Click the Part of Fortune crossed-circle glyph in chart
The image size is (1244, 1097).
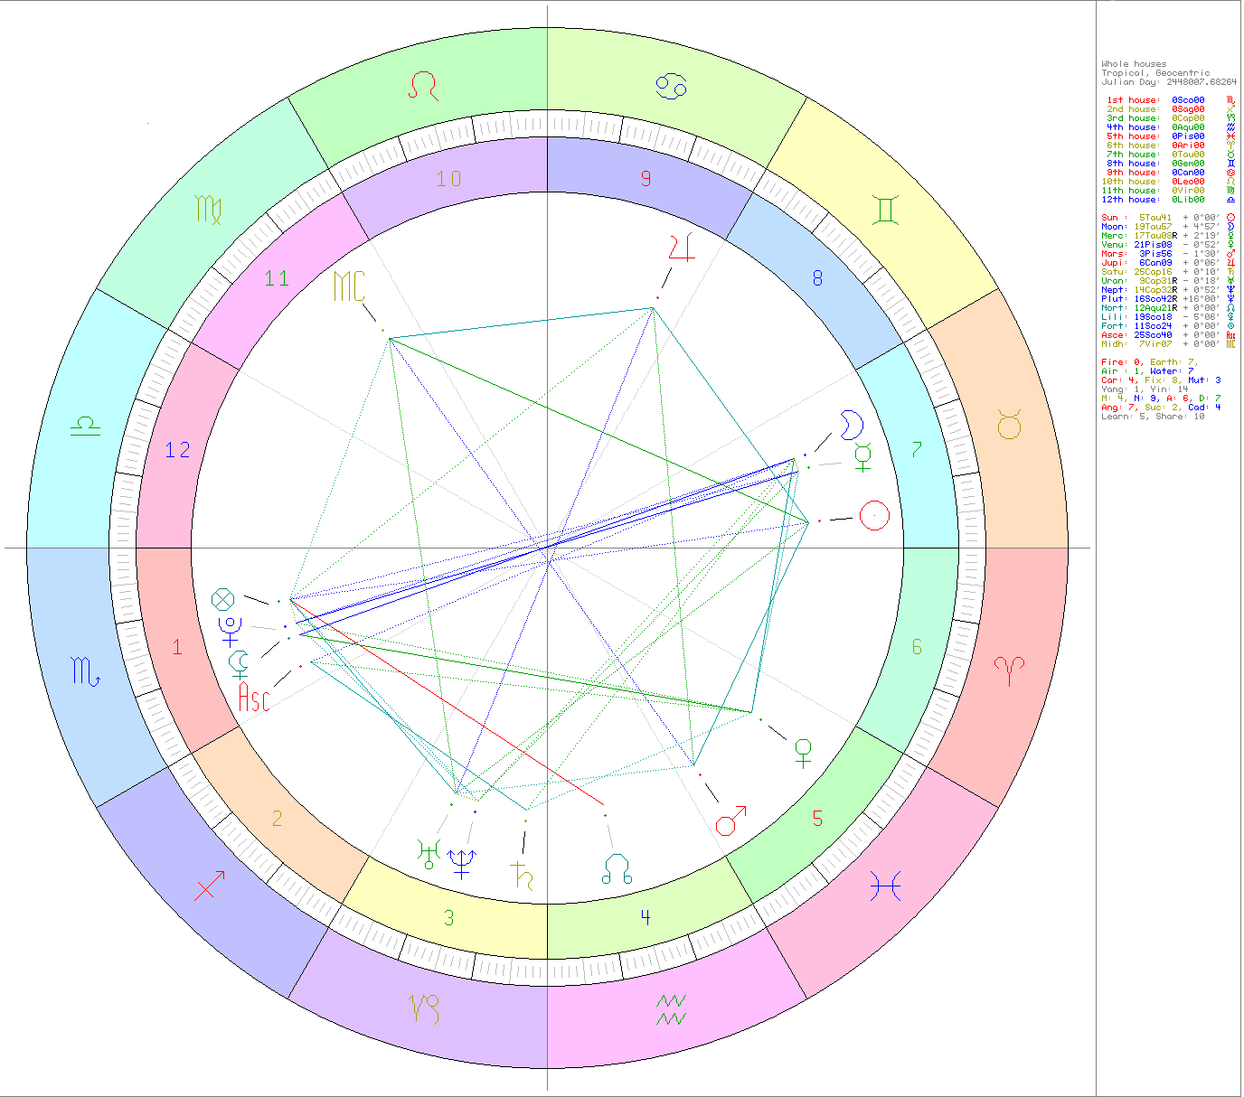click(222, 598)
